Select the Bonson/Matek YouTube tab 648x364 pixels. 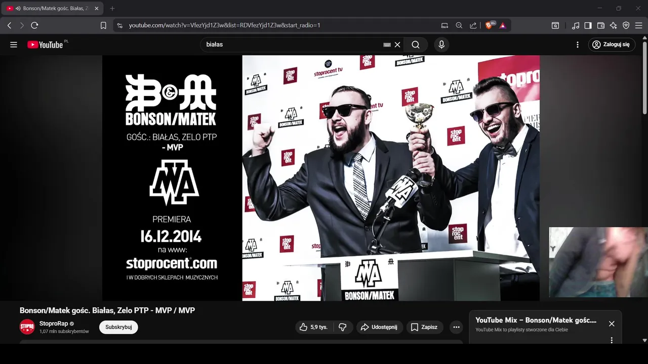point(53,9)
